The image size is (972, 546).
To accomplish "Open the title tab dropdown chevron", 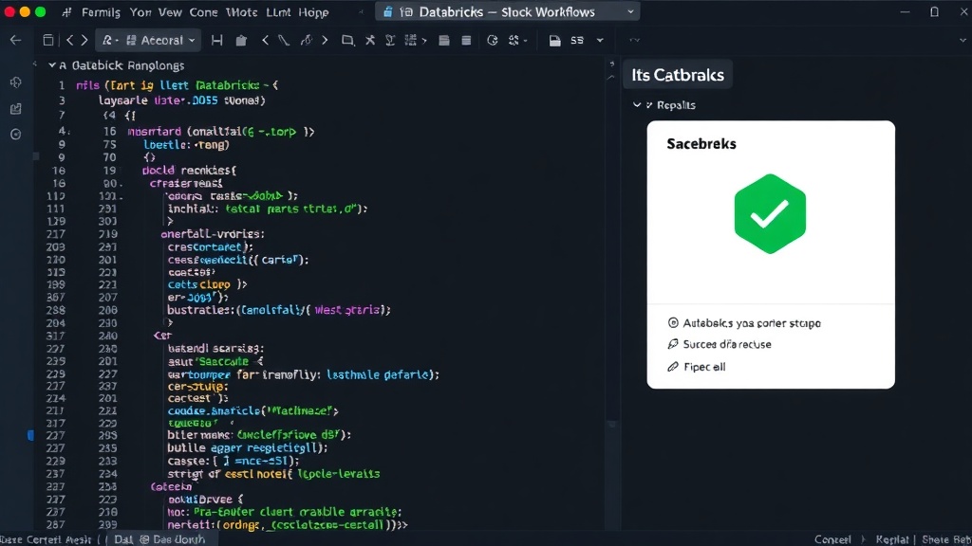I will tap(630, 11).
